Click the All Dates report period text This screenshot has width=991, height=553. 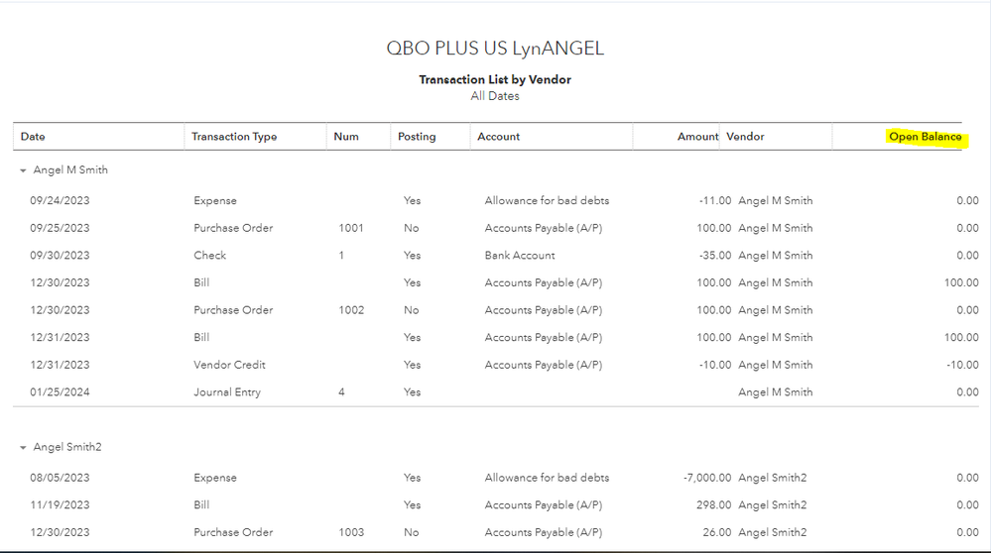point(495,96)
